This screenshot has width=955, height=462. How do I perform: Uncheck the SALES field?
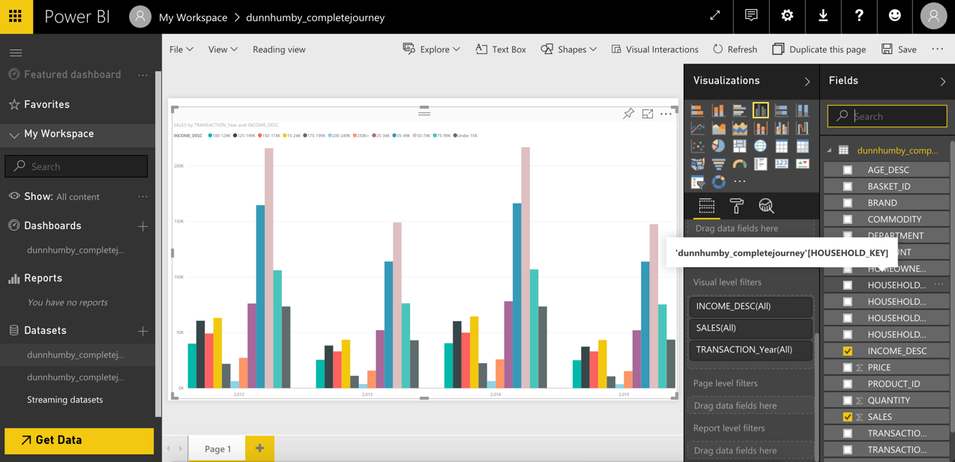[x=848, y=417]
